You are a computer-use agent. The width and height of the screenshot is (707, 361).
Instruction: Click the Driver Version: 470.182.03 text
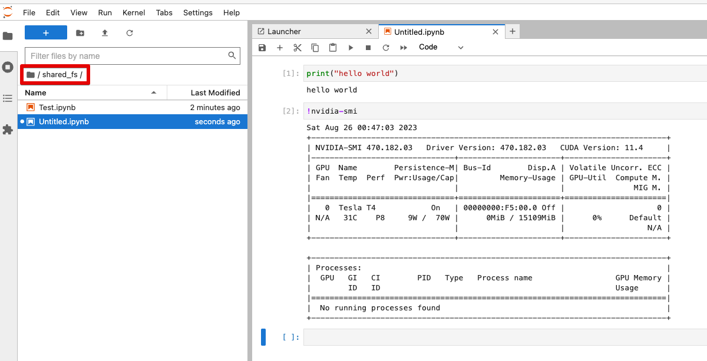(486, 147)
